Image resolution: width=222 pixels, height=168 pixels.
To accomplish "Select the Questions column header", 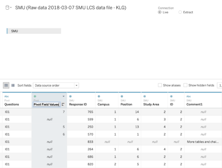I will [x=17, y=100].
